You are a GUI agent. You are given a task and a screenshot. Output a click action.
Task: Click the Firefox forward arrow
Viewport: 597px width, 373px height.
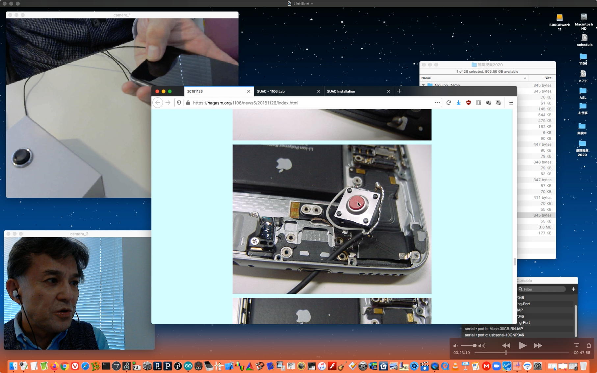pos(168,103)
